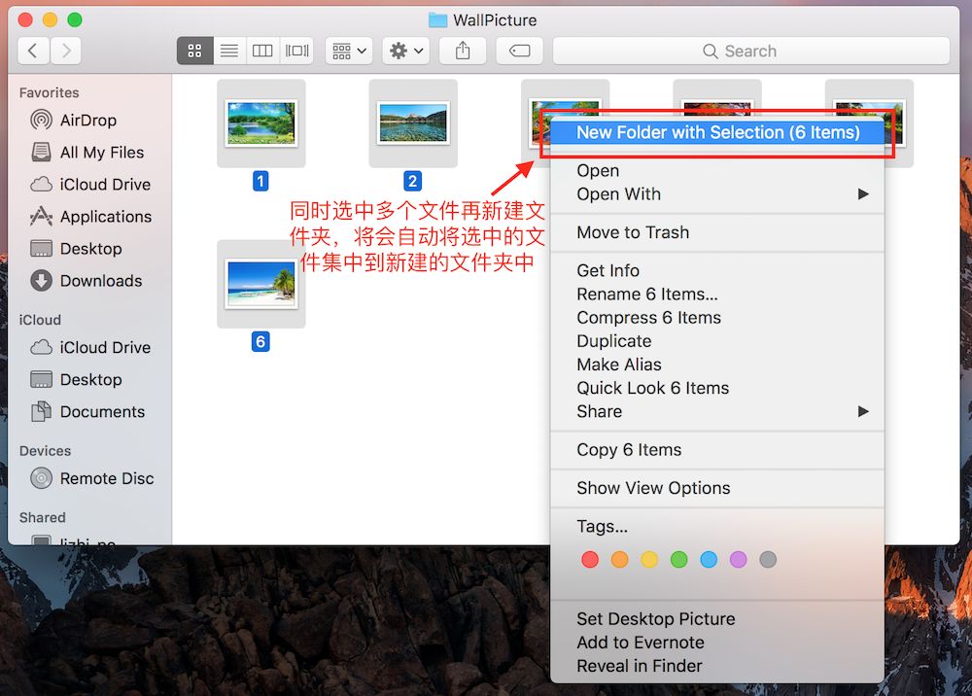Select the beach photo numbered 6
Image resolution: width=972 pixels, height=696 pixels.
[260, 282]
